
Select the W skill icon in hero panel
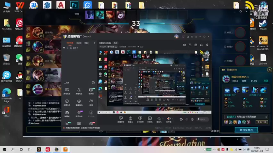click(x=245, y=90)
